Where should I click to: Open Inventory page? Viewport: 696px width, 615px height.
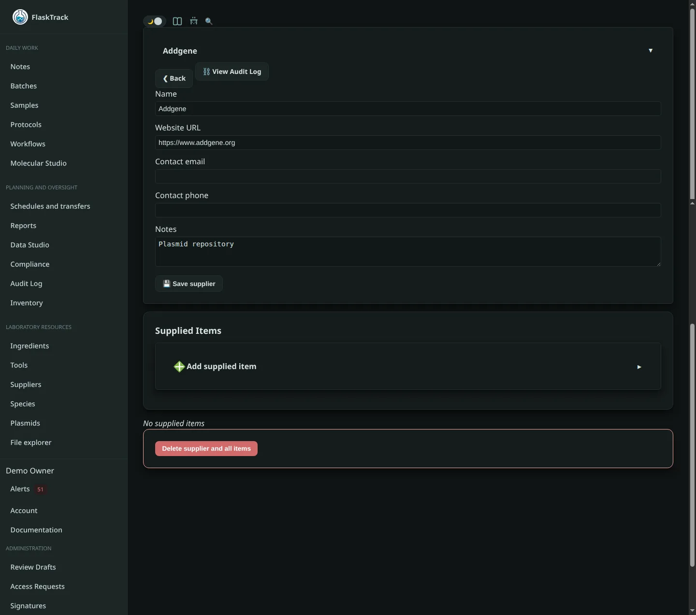[27, 303]
